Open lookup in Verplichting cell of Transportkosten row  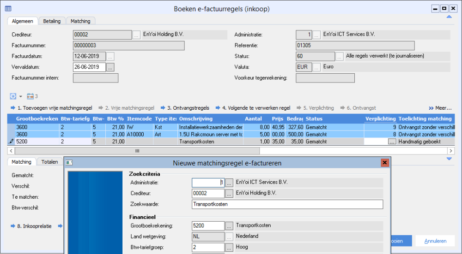392,142
